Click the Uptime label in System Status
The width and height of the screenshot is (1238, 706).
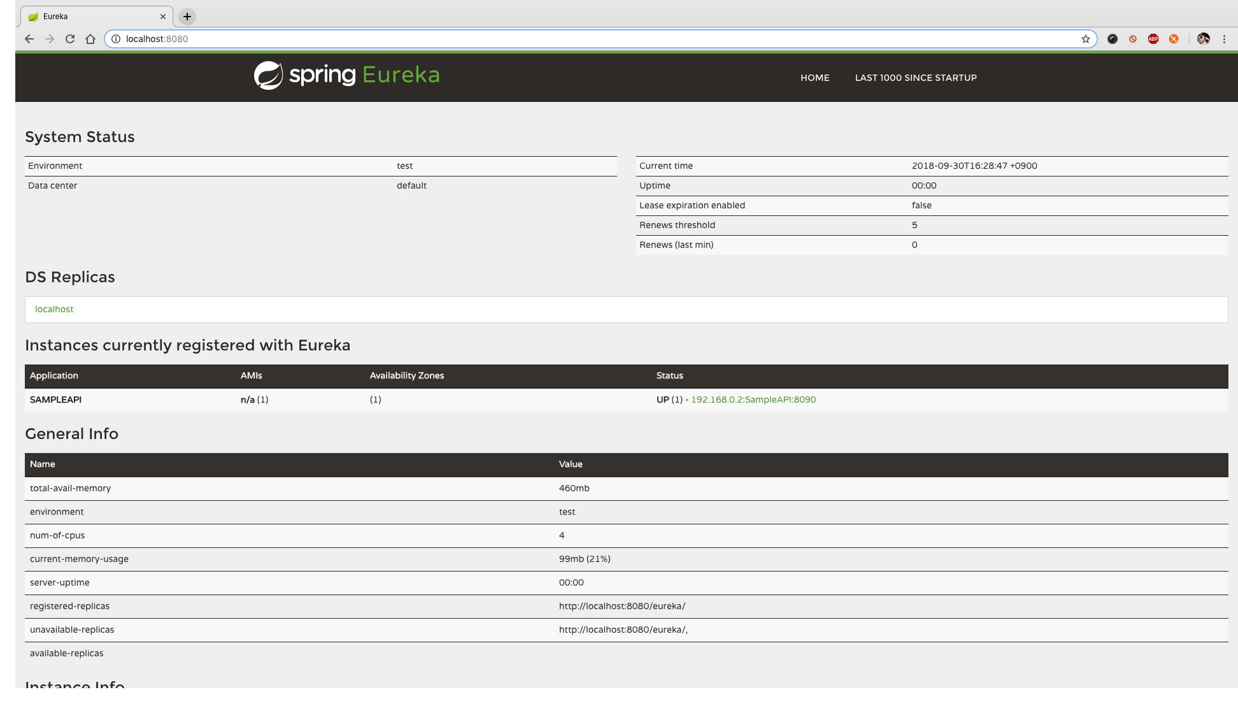655,185
